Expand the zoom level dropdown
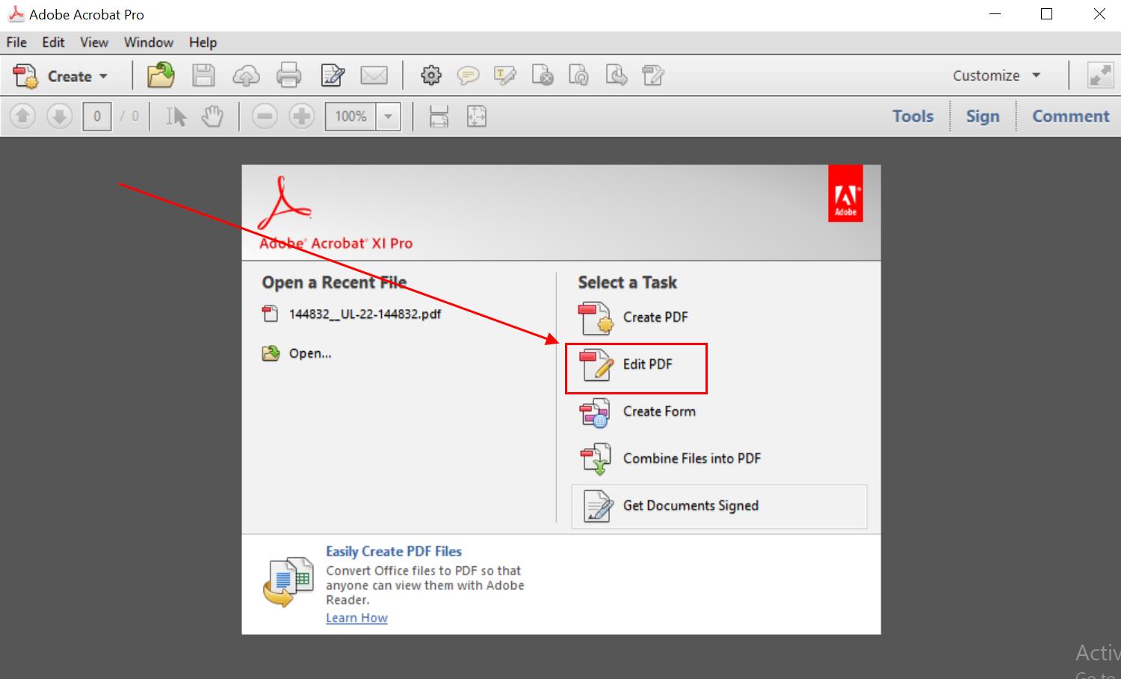The width and height of the screenshot is (1121, 679). pyautogui.click(x=388, y=116)
